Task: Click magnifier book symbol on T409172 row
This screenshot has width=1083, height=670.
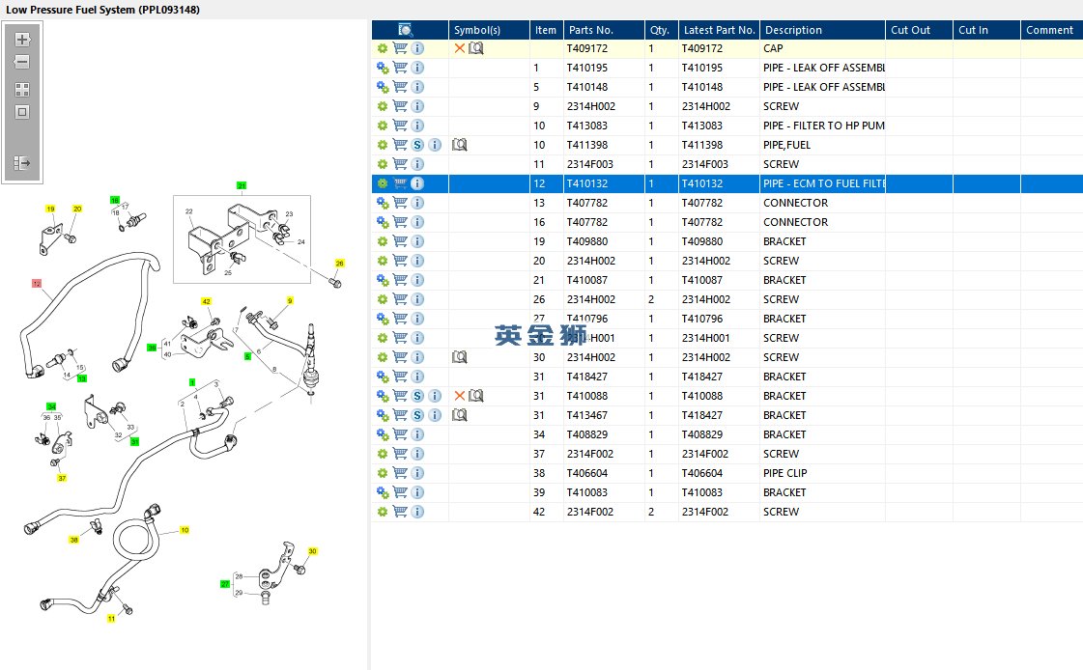Action: 476,48
